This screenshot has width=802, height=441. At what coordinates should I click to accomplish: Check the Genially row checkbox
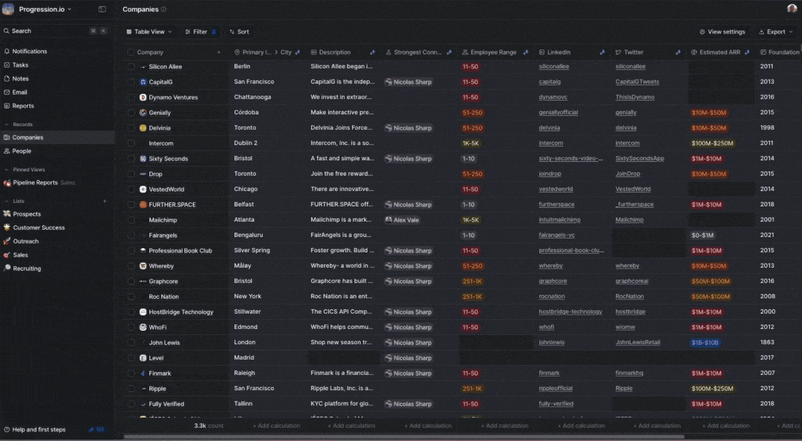[x=131, y=113]
